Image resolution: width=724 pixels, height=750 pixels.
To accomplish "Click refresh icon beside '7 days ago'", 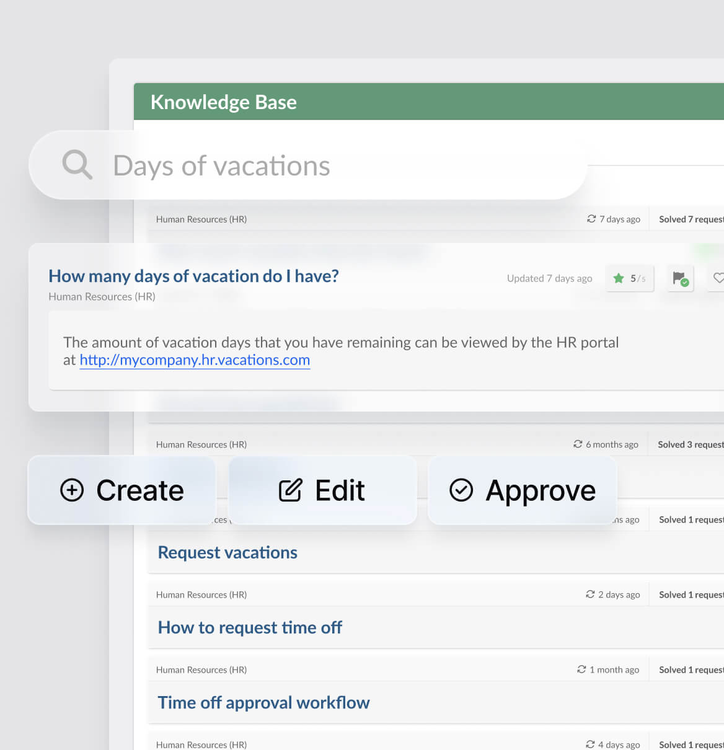I will [x=591, y=219].
